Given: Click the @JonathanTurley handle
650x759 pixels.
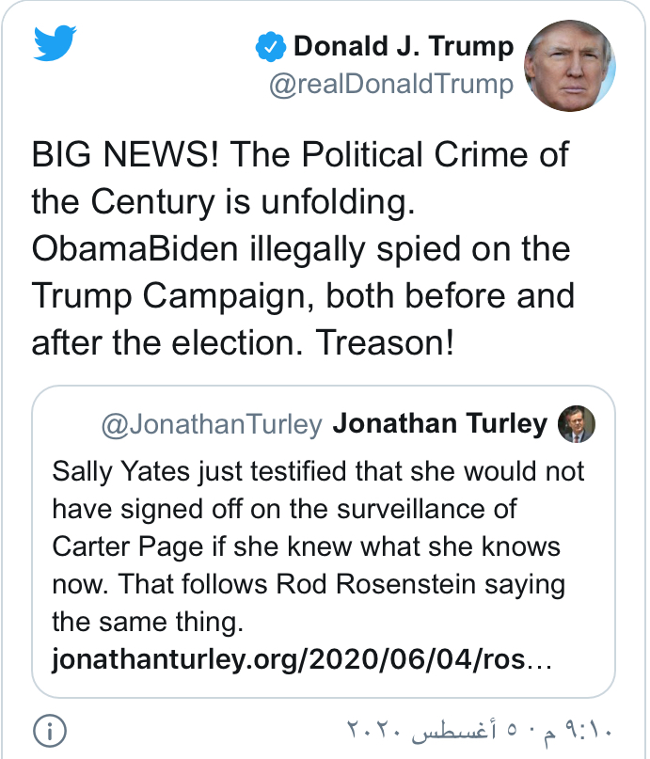Looking at the screenshot, I should (x=212, y=425).
